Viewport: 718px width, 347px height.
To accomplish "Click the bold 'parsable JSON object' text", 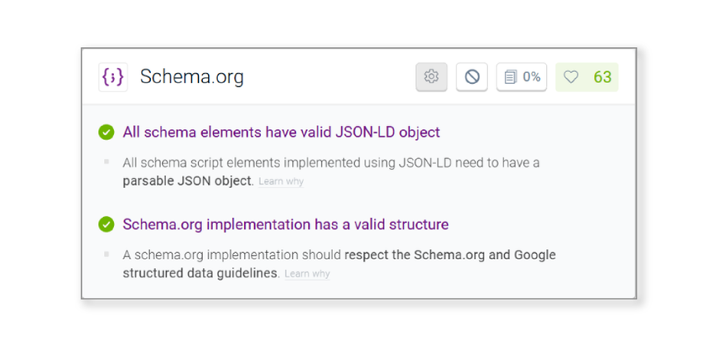I will point(187,180).
